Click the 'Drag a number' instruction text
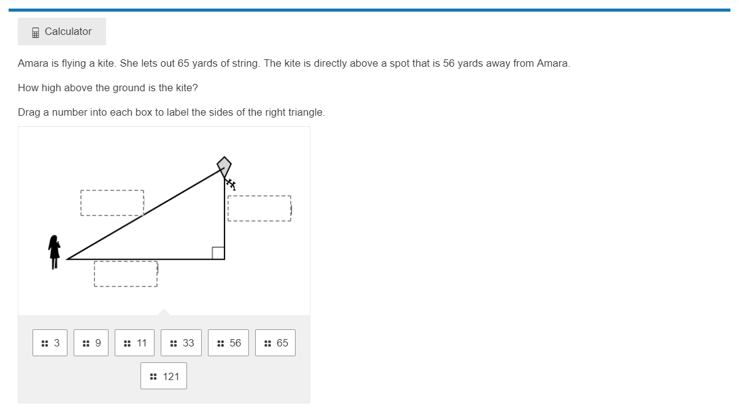The width and height of the screenshot is (739, 415). pos(171,113)
